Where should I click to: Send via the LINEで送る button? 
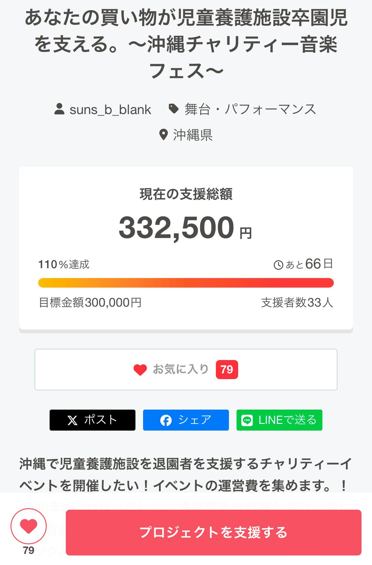point(279,420)
